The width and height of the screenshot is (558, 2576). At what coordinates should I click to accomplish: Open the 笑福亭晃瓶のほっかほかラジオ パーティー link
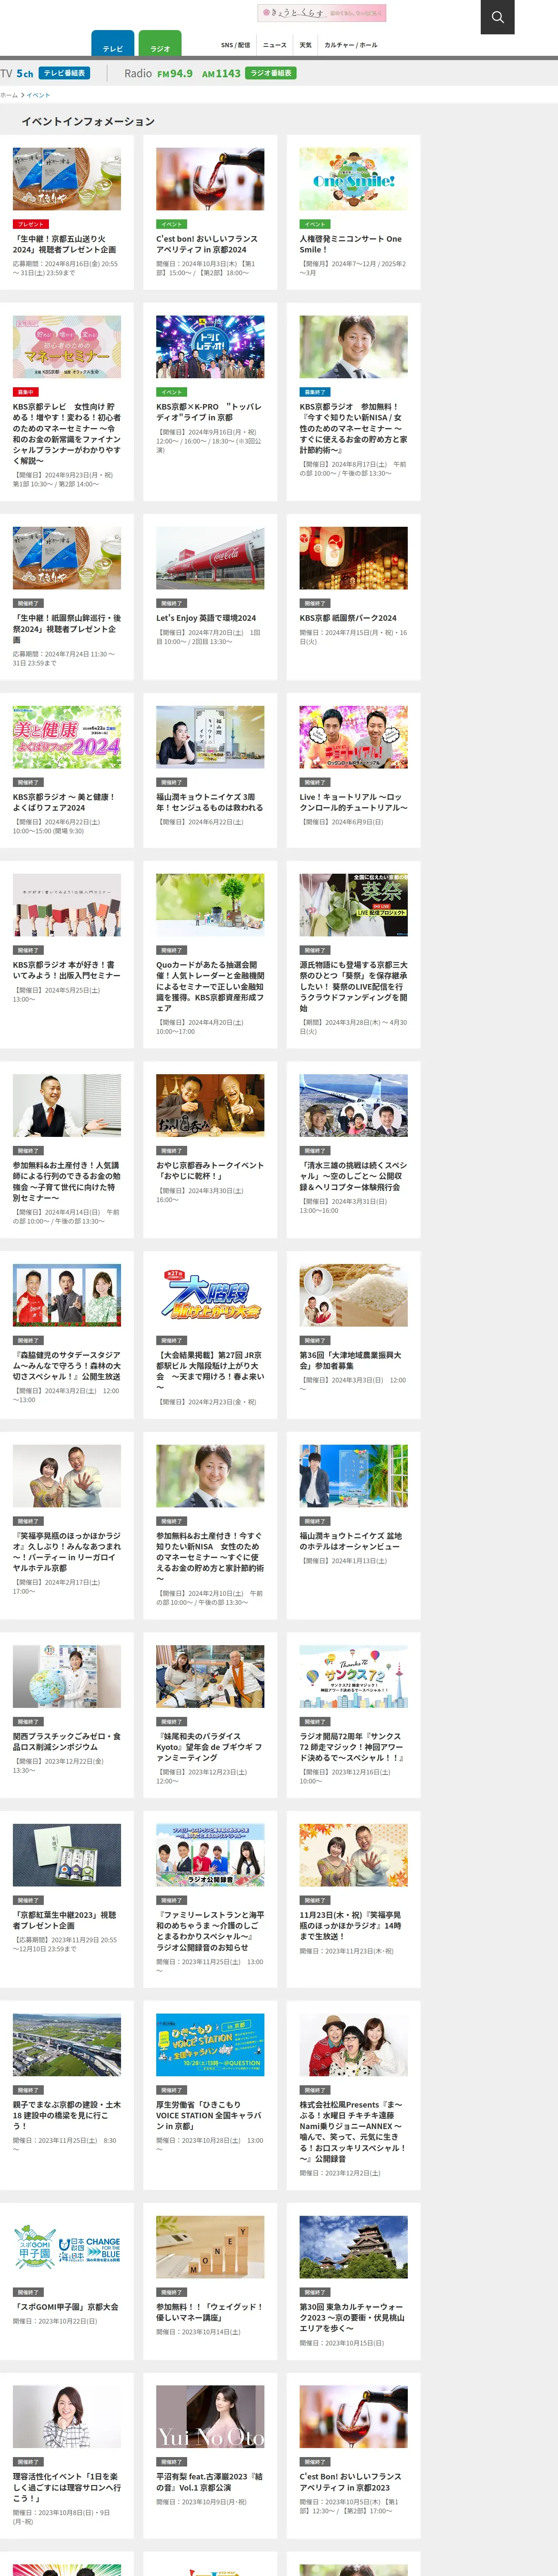[67, 1551]
